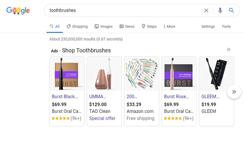Open the News tab

coord(127,27)
